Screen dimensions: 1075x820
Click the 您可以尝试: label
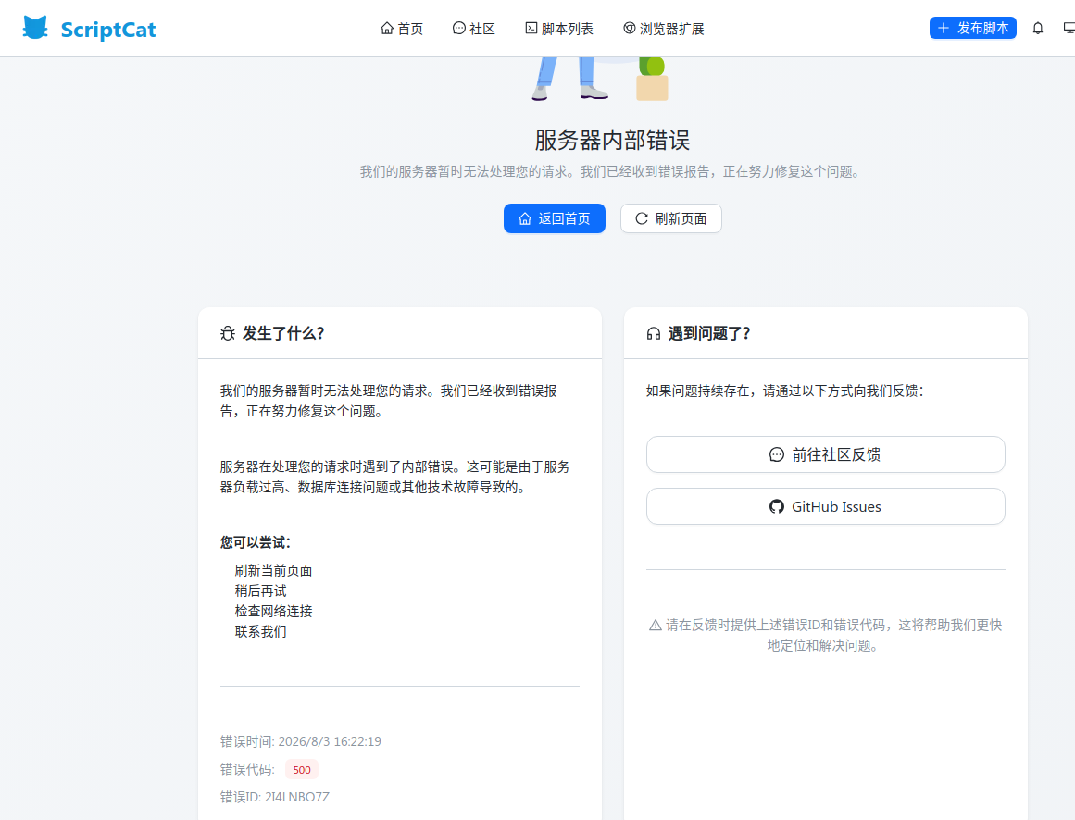click(255, 542)
